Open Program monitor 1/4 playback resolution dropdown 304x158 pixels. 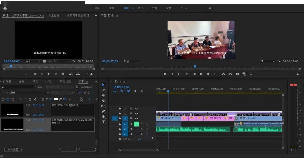pos(267,61)
